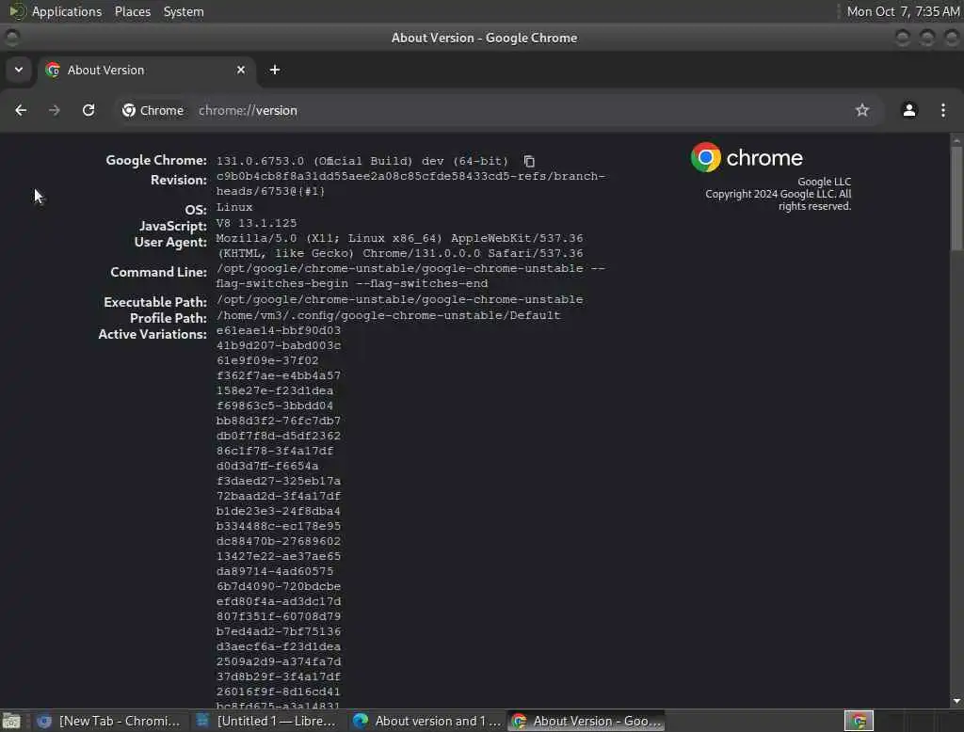Open the Applications menu
This screenshot has width=964, height=732.
pyautogui.click(x=67, y=11)
